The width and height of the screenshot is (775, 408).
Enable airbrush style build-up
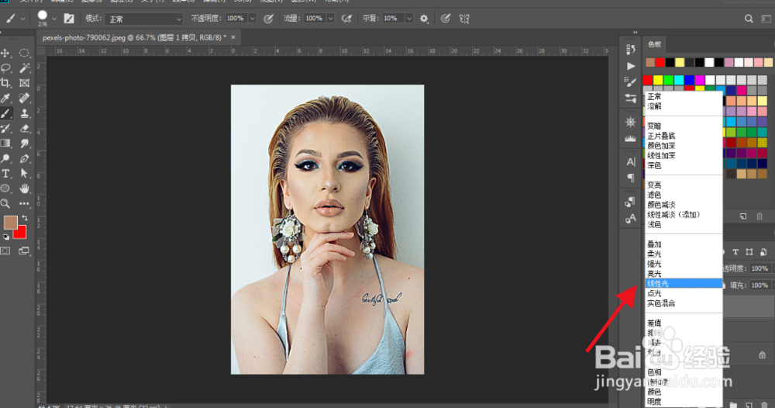[347, 19]
